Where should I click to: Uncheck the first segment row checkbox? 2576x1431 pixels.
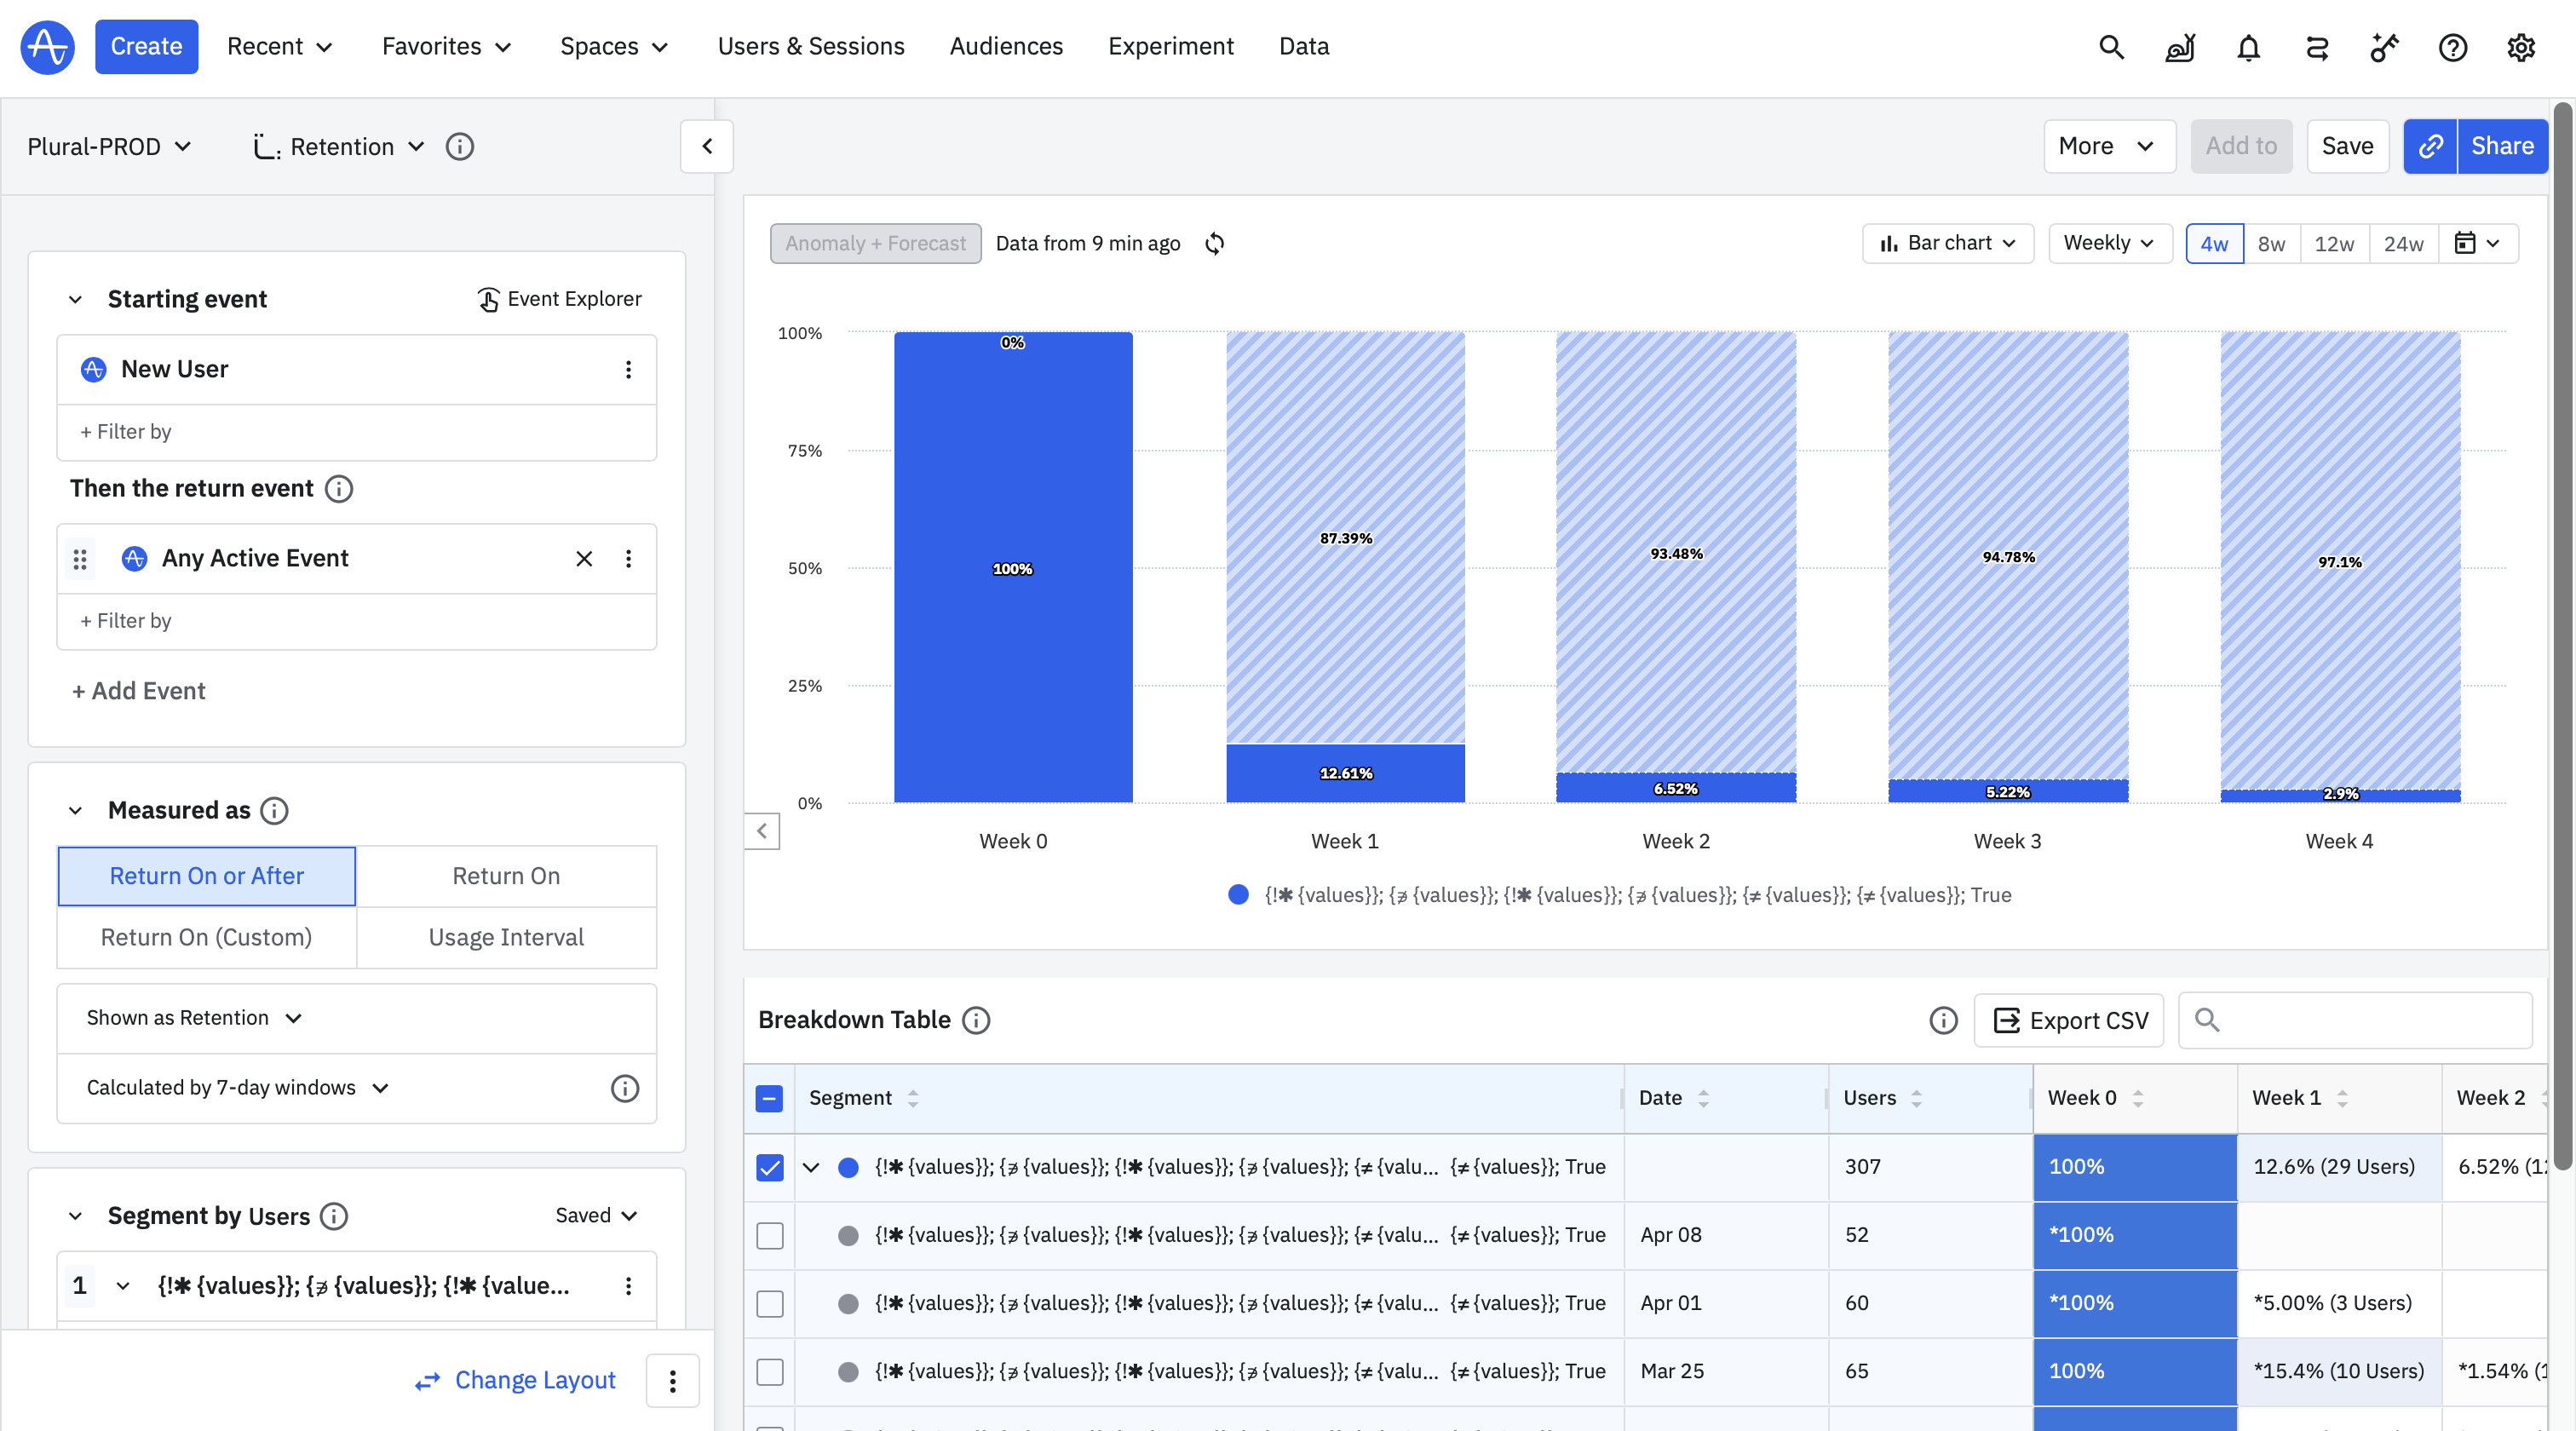[x=769, y=1167]
